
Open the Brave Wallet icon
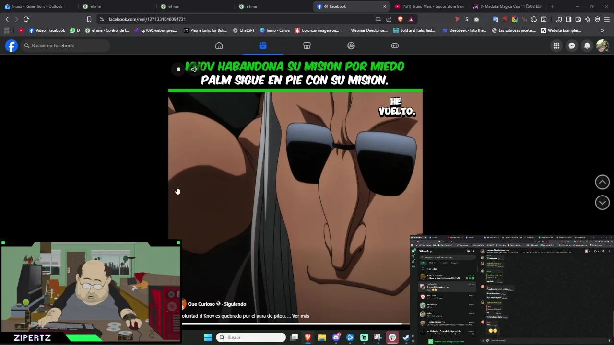[578, 19]
